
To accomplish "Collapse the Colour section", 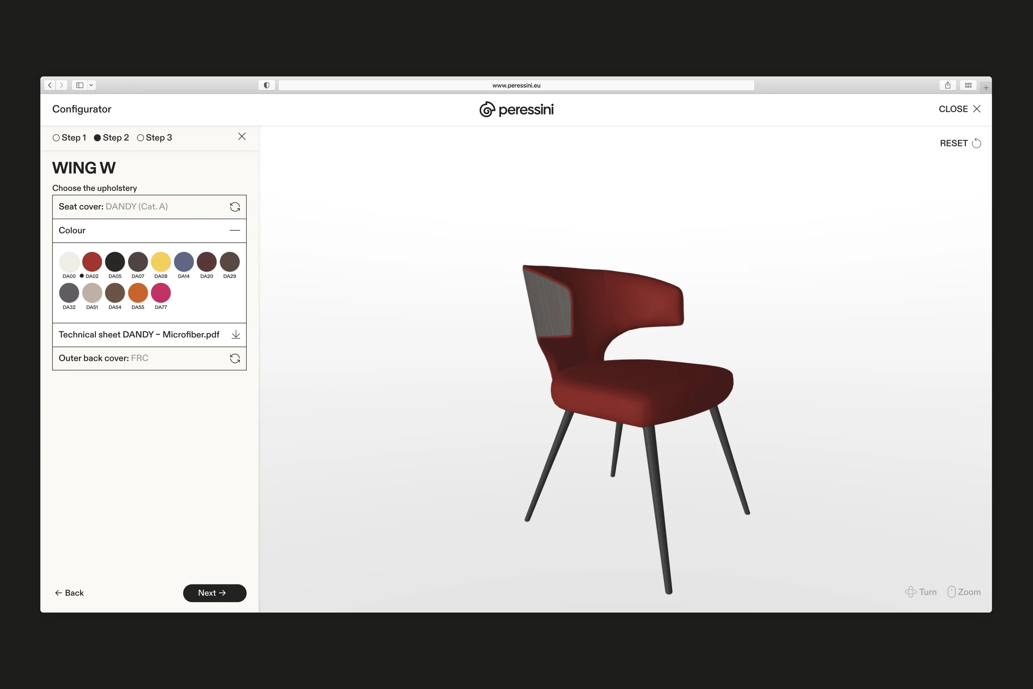I will click(x=235, y=231).
